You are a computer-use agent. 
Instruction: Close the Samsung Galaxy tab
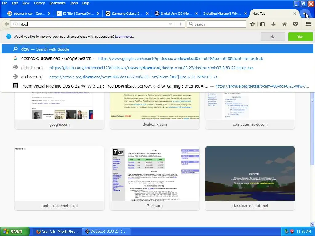(147, 14)
